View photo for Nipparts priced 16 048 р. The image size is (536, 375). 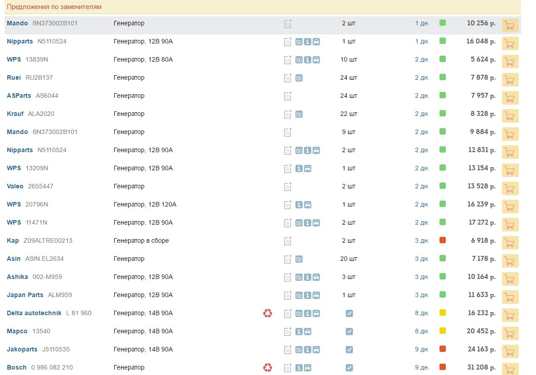(299, 42)
